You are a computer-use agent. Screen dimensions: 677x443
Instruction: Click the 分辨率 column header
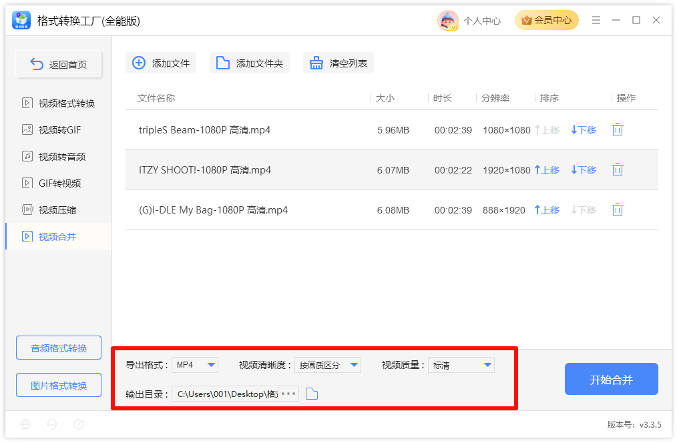coord(495,98)
